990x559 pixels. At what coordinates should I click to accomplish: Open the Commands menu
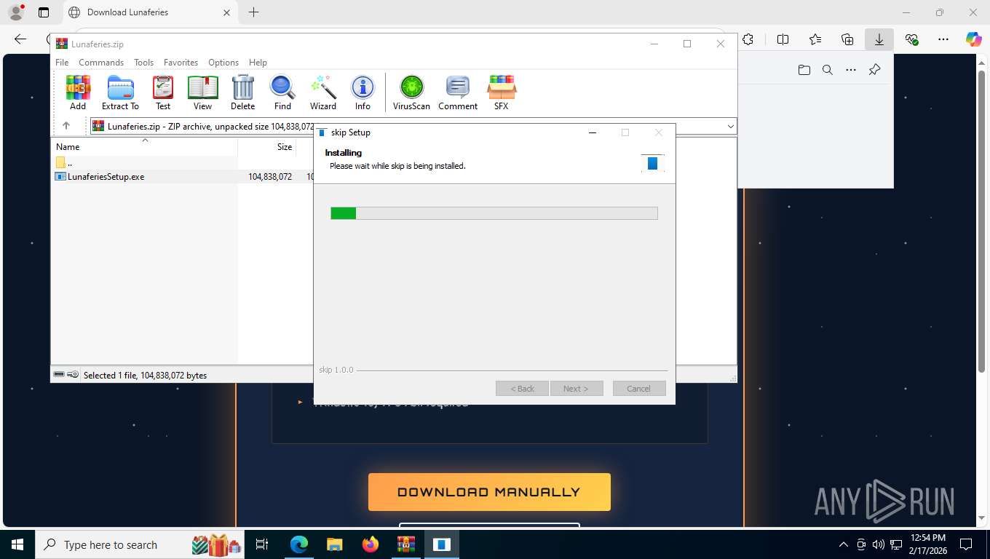[x=101, y=63]
